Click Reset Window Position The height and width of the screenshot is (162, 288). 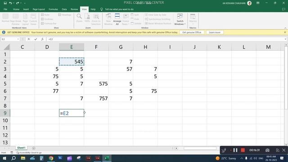coord(158,23)
